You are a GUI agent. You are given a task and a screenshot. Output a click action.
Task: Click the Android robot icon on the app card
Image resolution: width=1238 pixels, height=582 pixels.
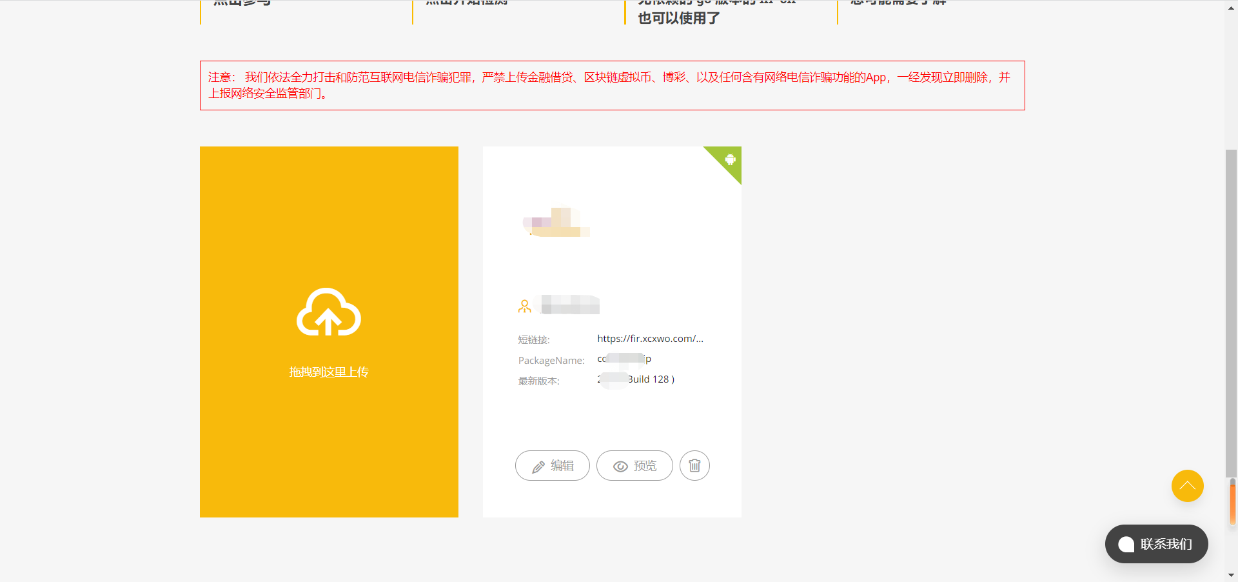point(730,159)
